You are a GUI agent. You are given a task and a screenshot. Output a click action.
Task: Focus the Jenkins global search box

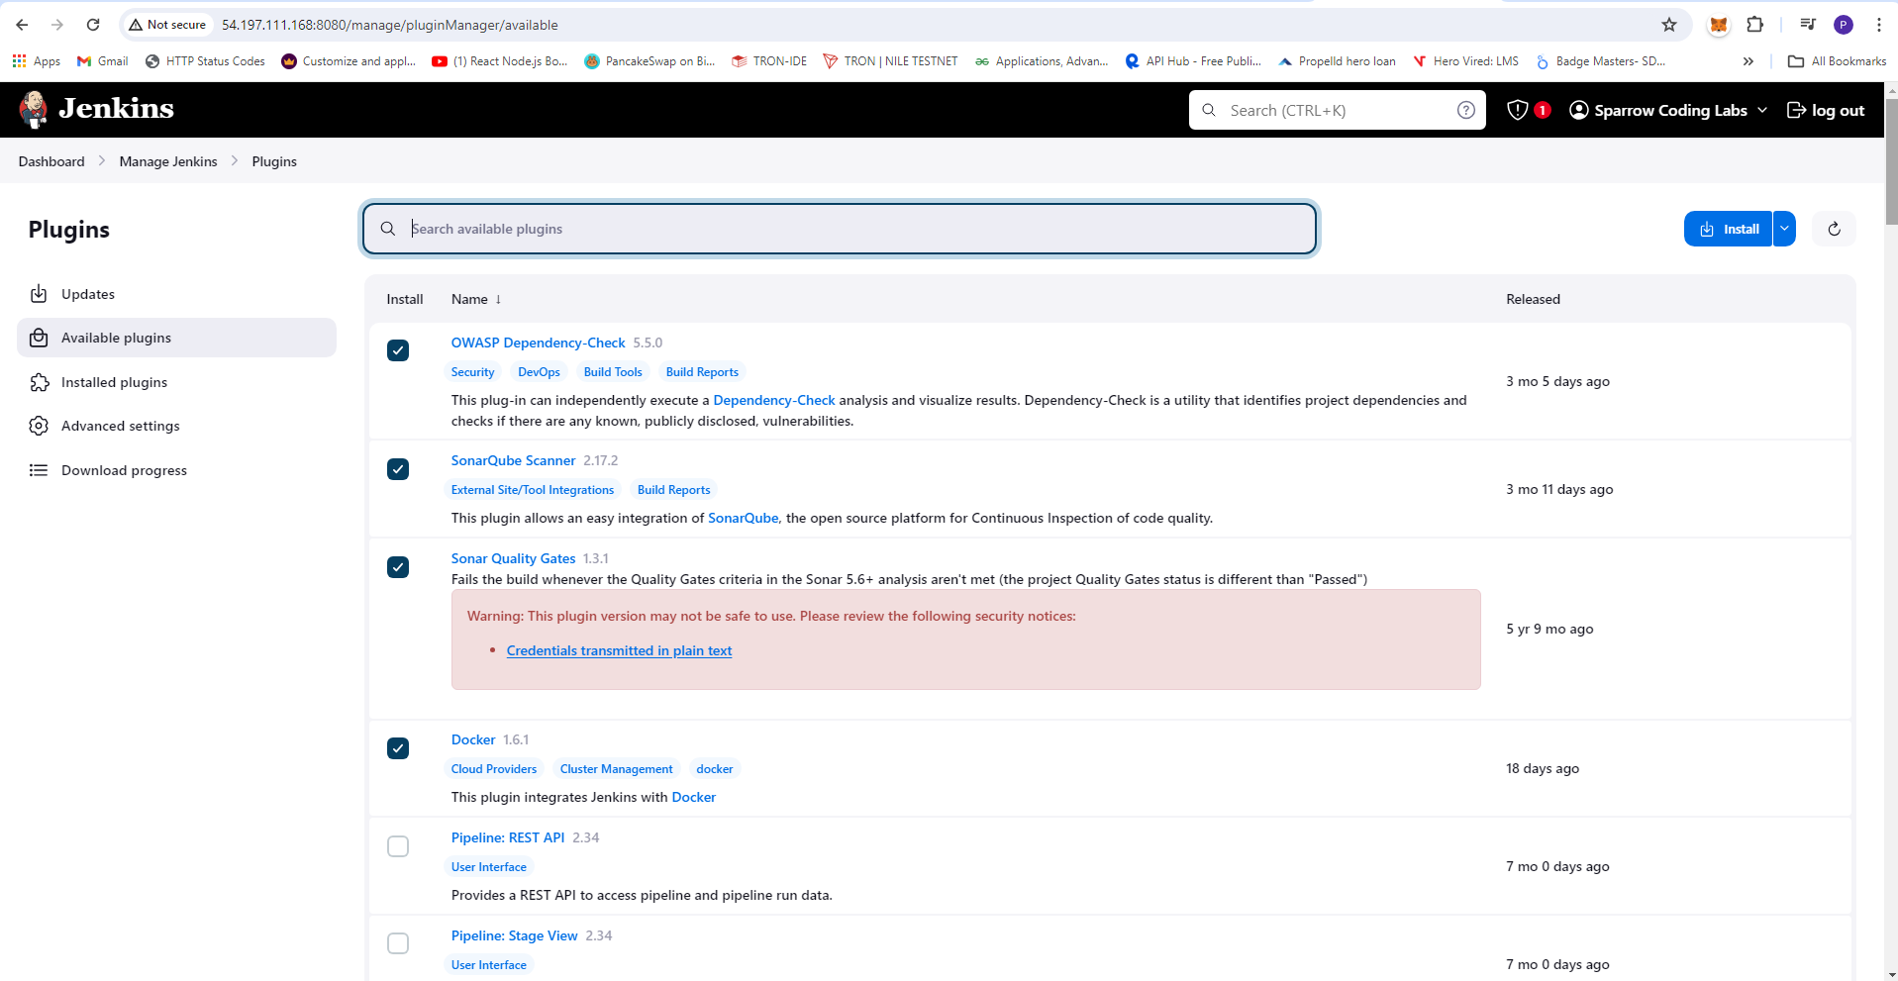[1337, 110]
